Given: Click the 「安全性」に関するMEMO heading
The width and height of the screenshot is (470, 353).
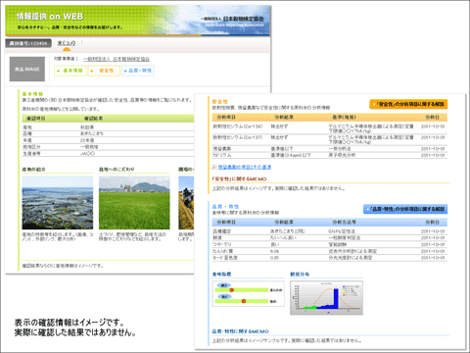Looking at the screenshot, I should tap(239, 179).
